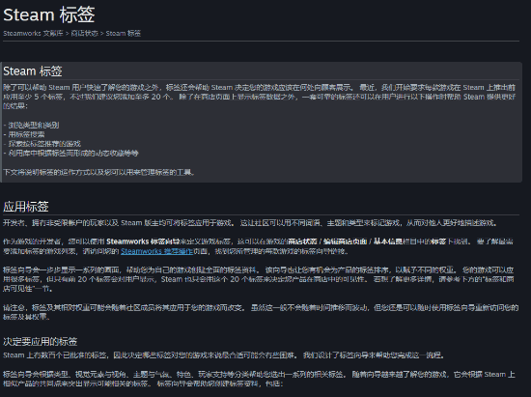Click the 决定要应用的标签 subheading
The width and height of the screenshot is (531, 397).
(x=41, y=341)
